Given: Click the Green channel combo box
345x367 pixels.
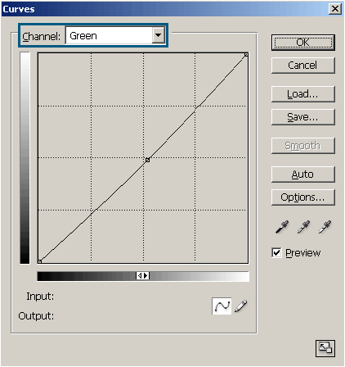Looking at the screenshot, I should (x=115, y=35).
